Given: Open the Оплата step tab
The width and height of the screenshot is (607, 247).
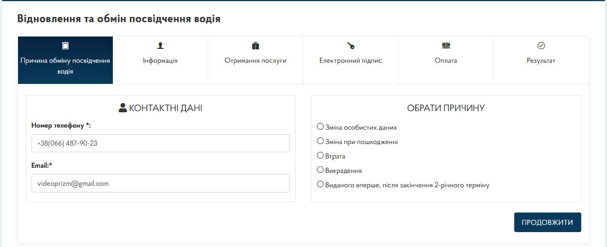Looking at the screenshot, I should (446, 60).
